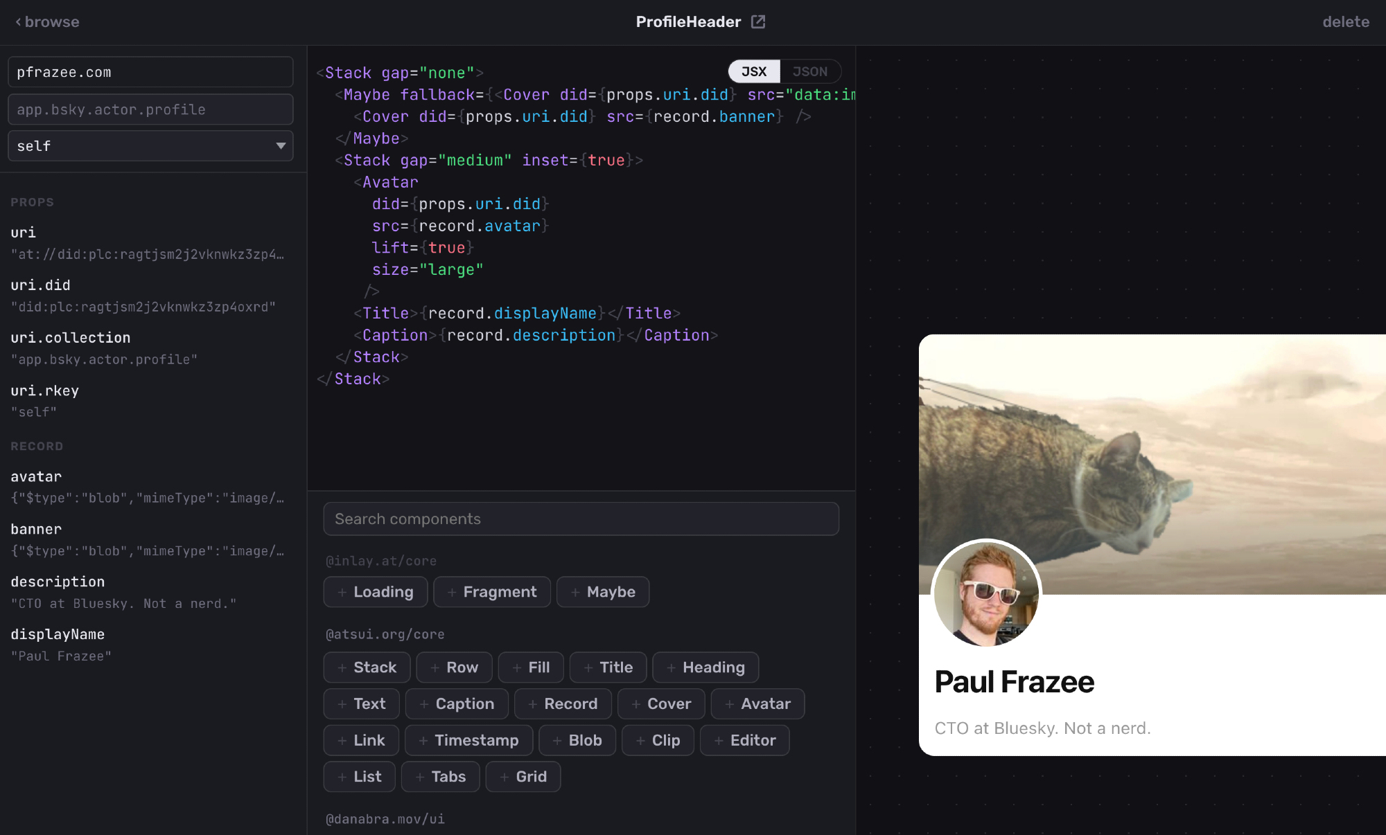Click the dropdown arrow beside self
Viewport: 1386px width, 835px height.
(281, 146)
